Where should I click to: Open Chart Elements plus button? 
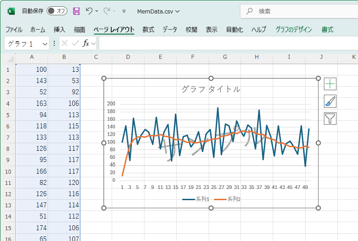click(330, 84)
